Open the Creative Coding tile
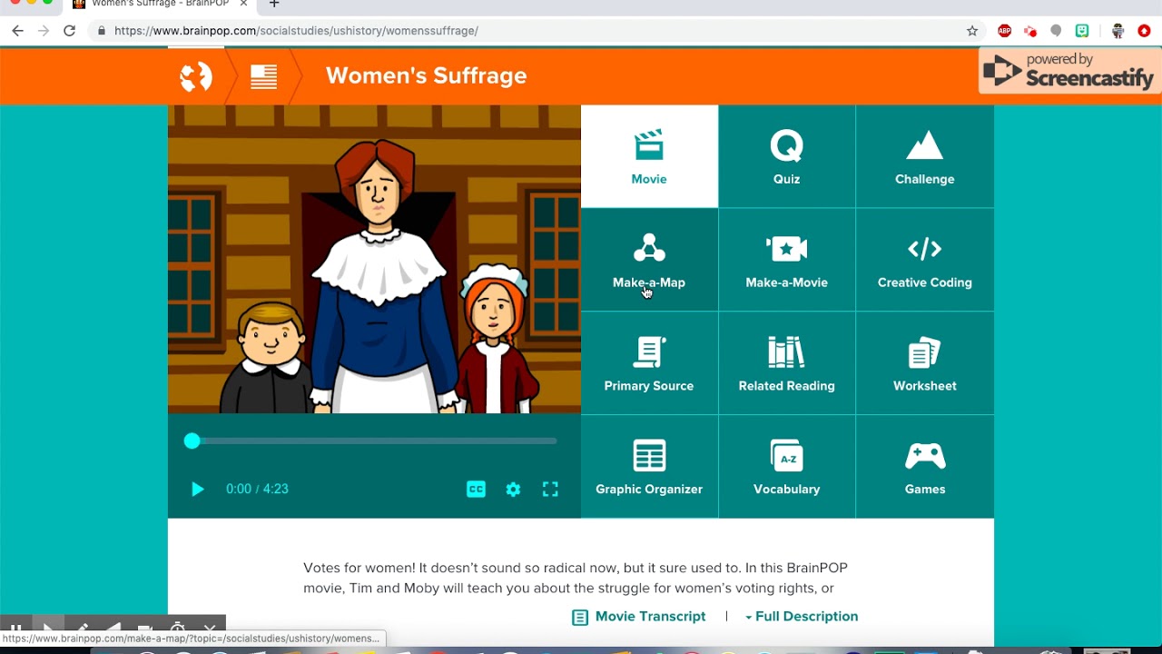Viewport: 1162px width, 654px height. pos(924,260)
